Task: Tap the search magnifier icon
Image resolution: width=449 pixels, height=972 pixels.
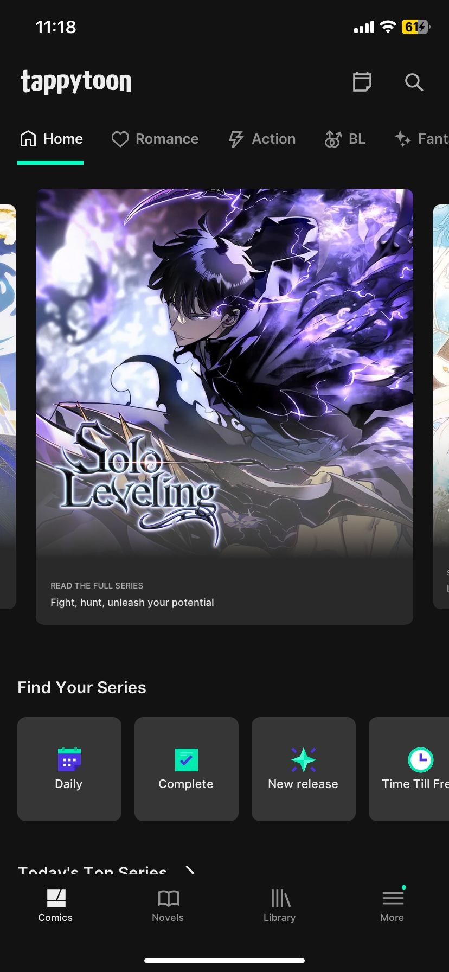Action: pos(414,82)
